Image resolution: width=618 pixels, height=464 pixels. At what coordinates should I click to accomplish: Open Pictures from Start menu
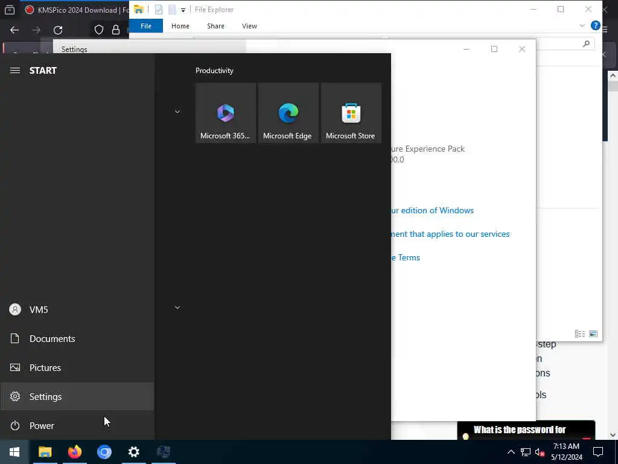(77, 368)
